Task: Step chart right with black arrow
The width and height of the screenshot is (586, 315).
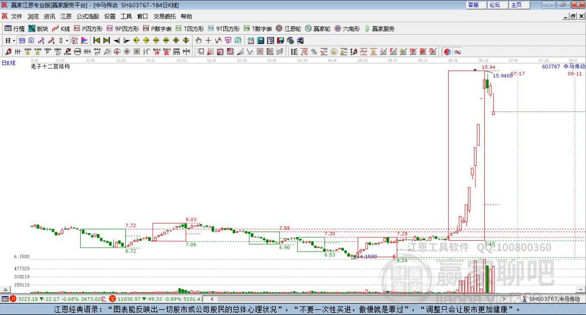Action: coord(126,41)
